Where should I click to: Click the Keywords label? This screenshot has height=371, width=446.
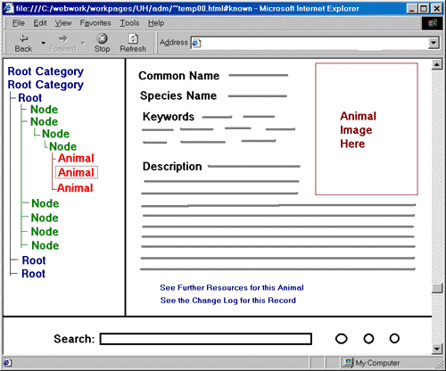(x=169, y=117)
